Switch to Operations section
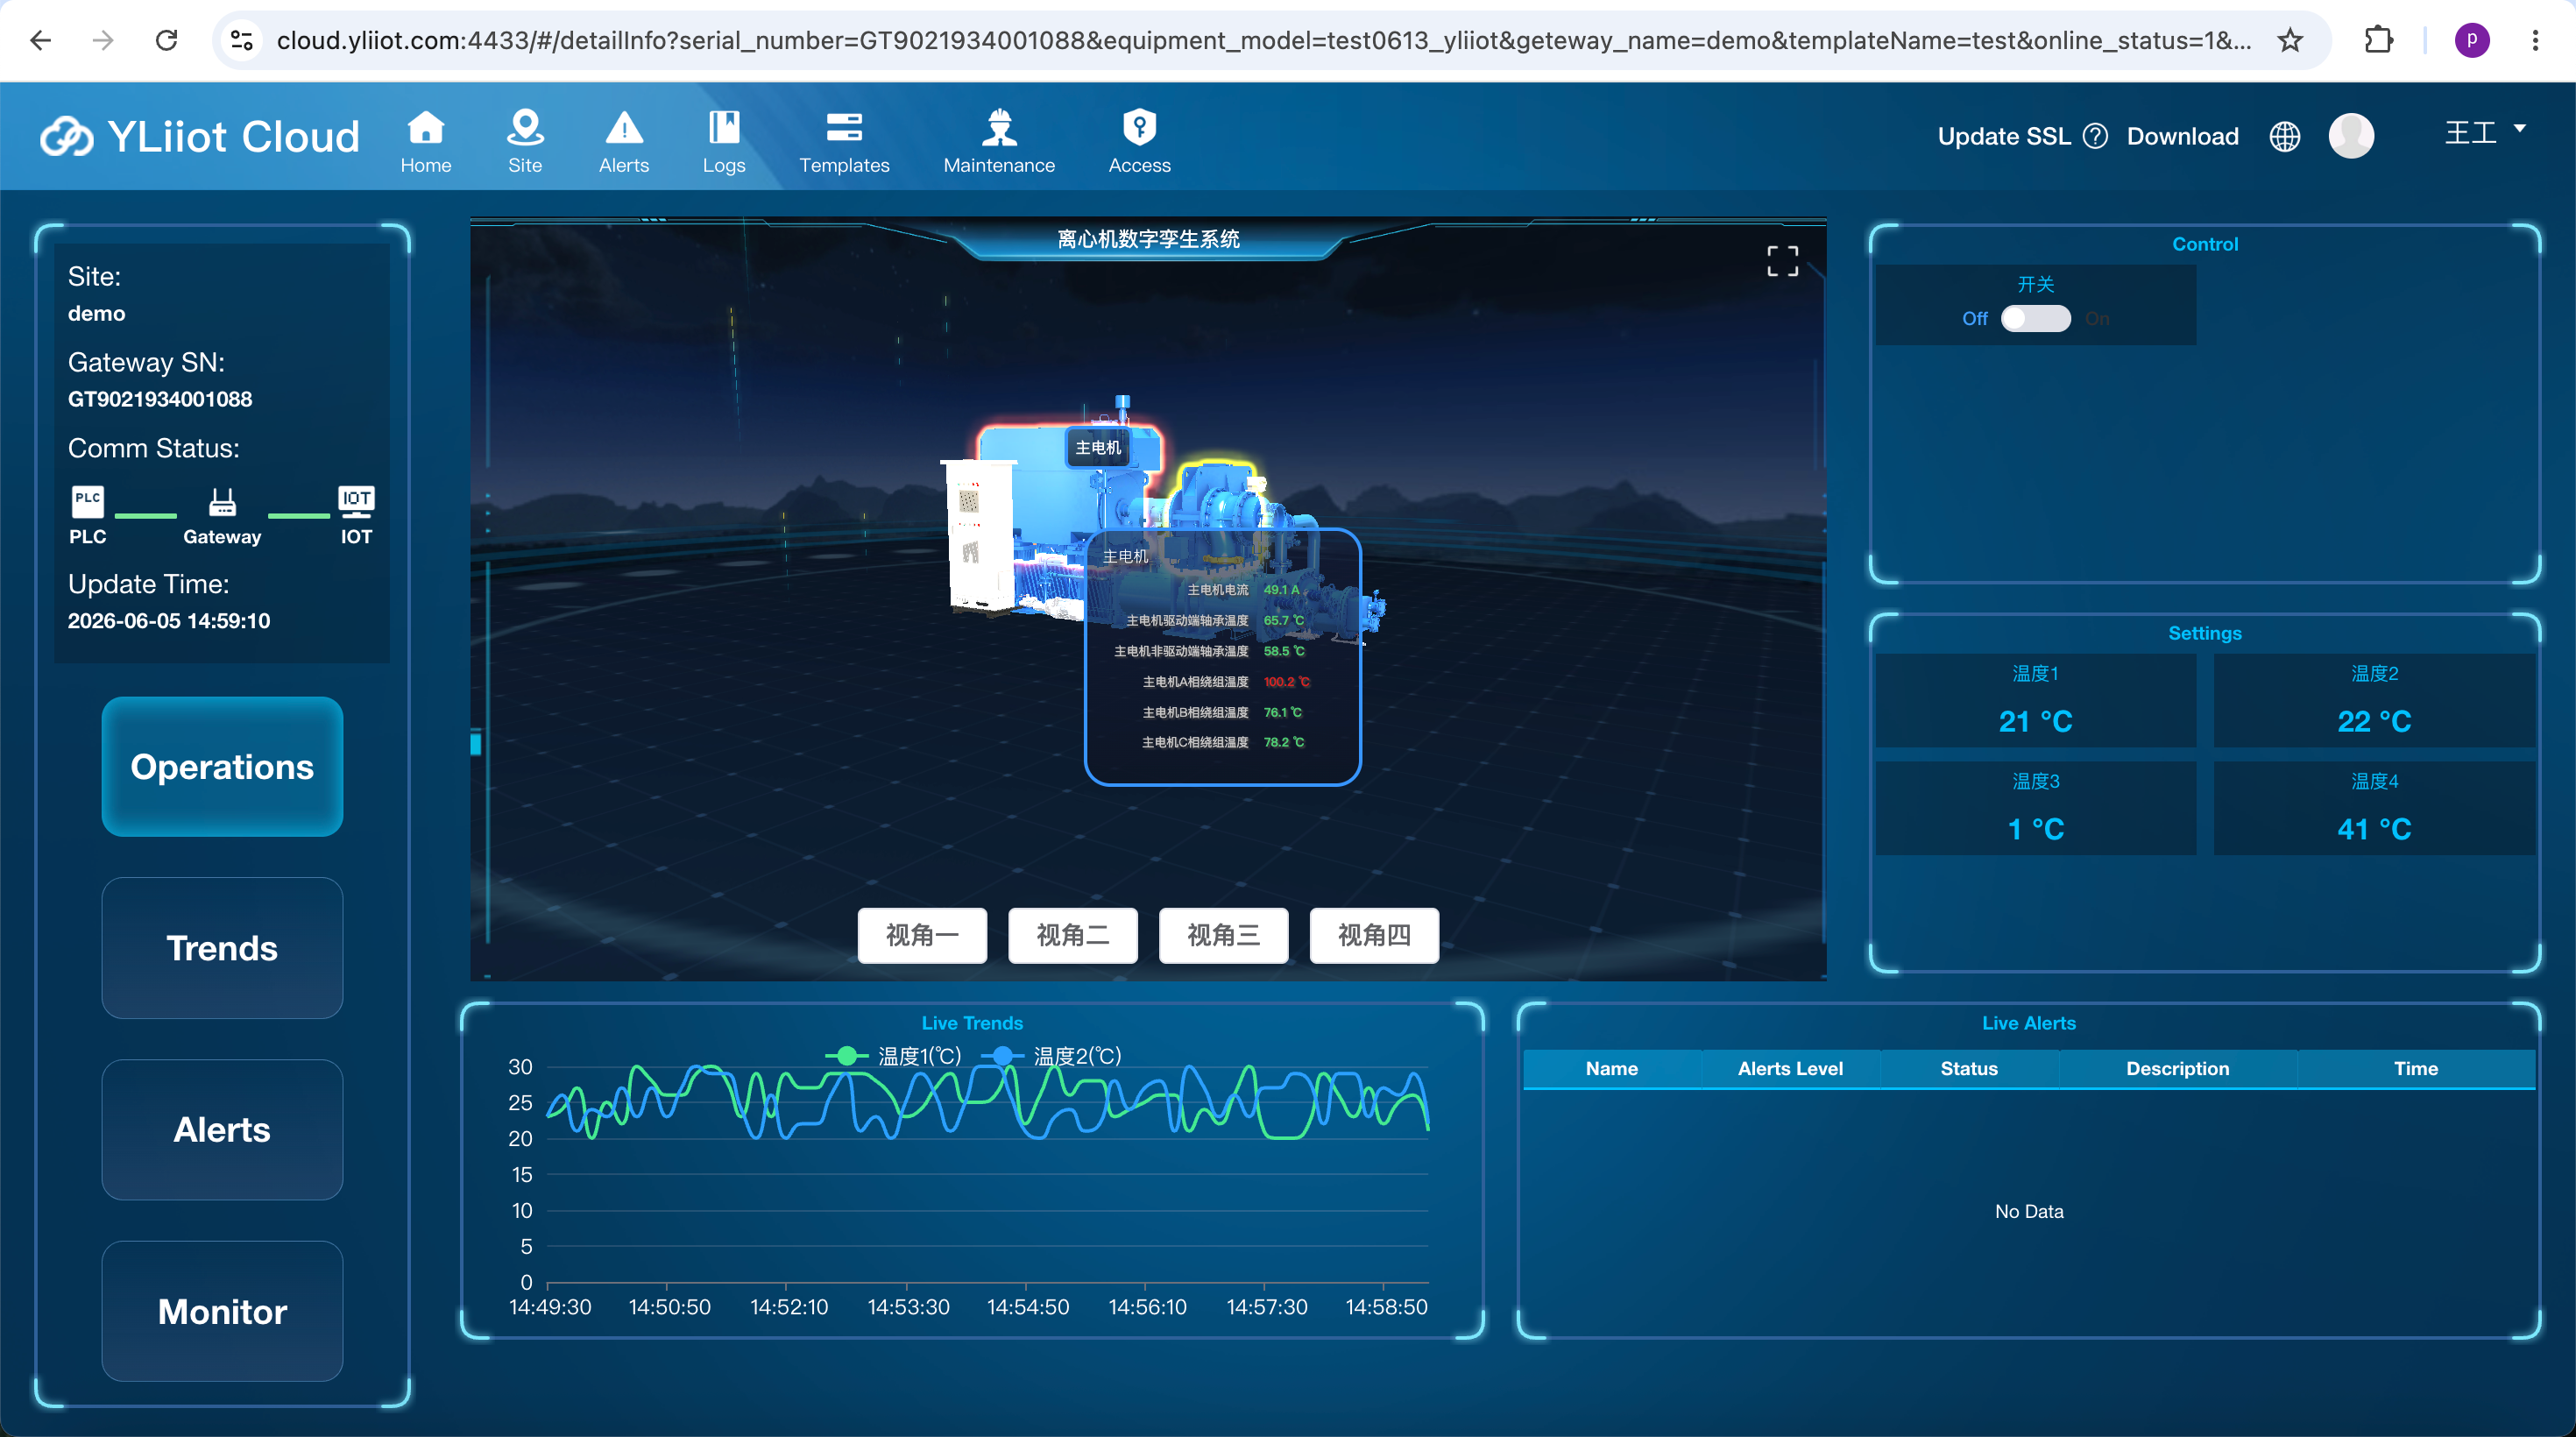Image resolution: width=2576 pixels, height=1437 pixels. pos(222,766)
